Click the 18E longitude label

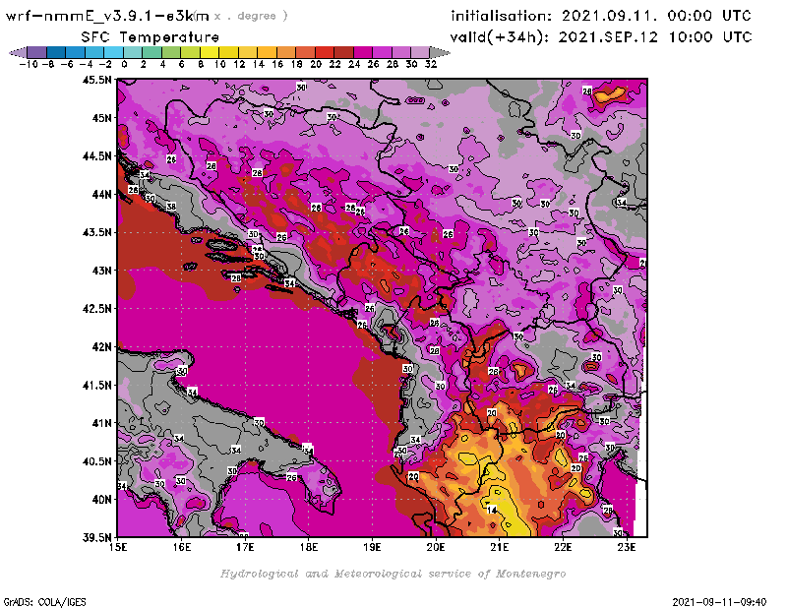(x=309, y=547)
